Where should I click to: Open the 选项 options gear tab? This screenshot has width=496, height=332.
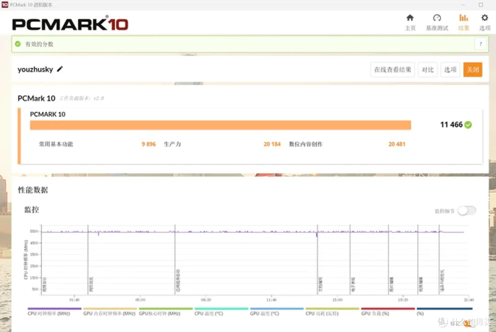pos(485,22)
